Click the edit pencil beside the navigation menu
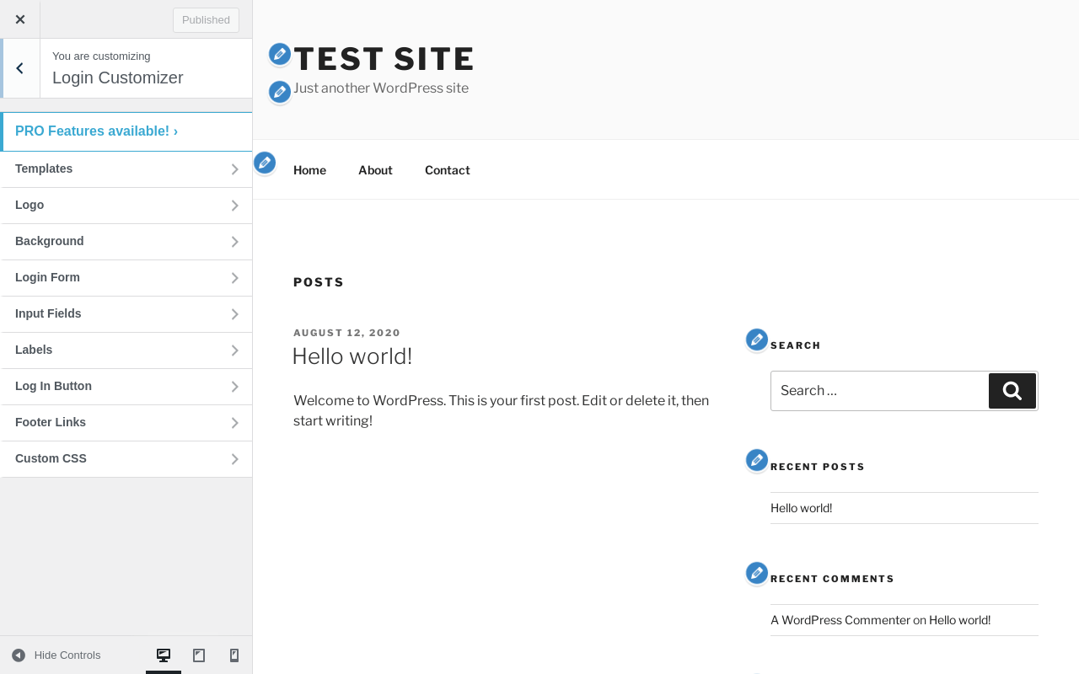The height and width of the screenshot is (674, 1079). 265,163
